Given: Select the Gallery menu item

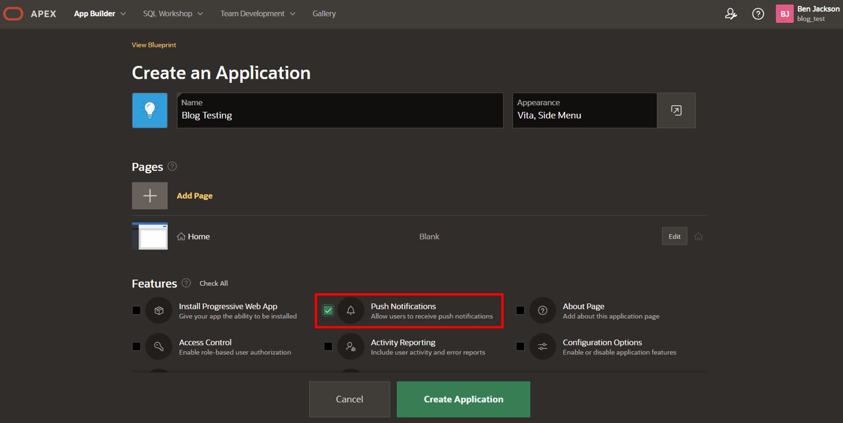Looking at the screenshot, I should (324, 13).
